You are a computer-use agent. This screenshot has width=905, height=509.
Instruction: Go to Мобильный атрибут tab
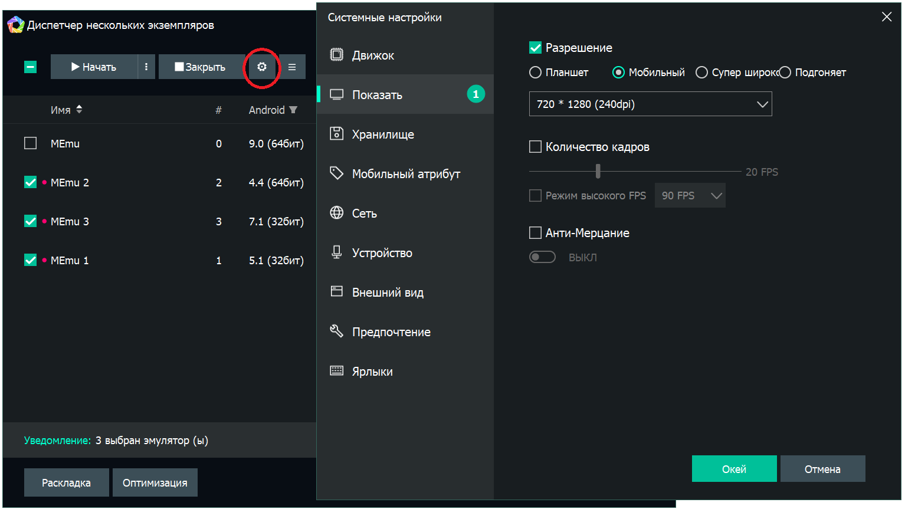click(x=405, y=173)
